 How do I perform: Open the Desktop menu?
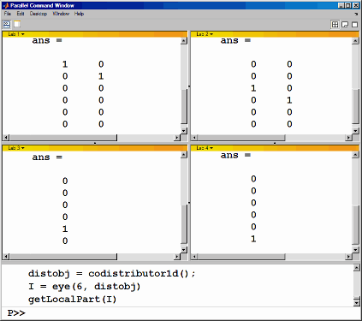pos(39,14)
